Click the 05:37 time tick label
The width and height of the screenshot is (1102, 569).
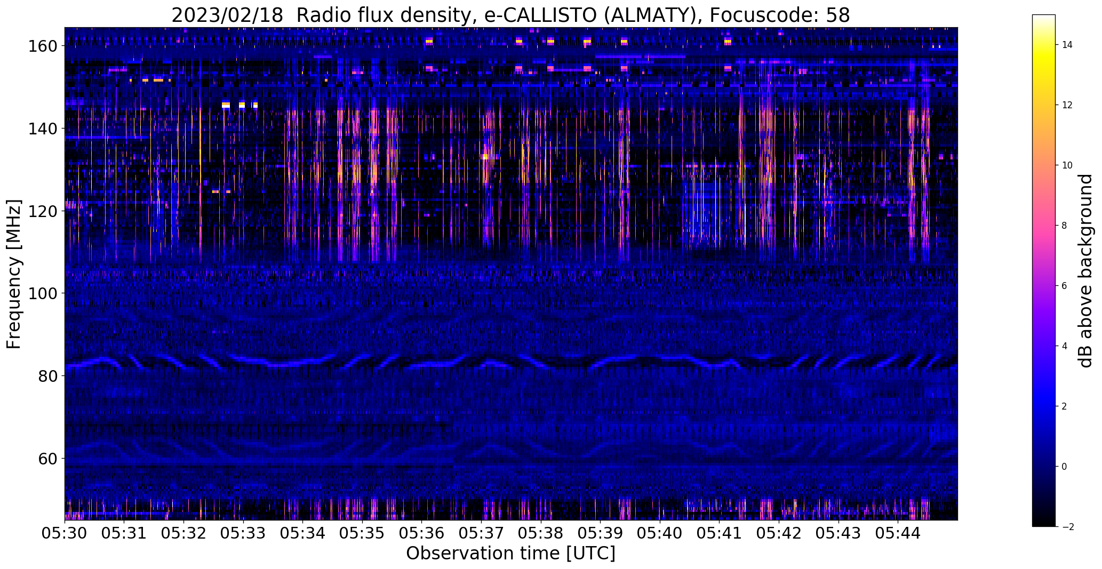click(481, 533)
